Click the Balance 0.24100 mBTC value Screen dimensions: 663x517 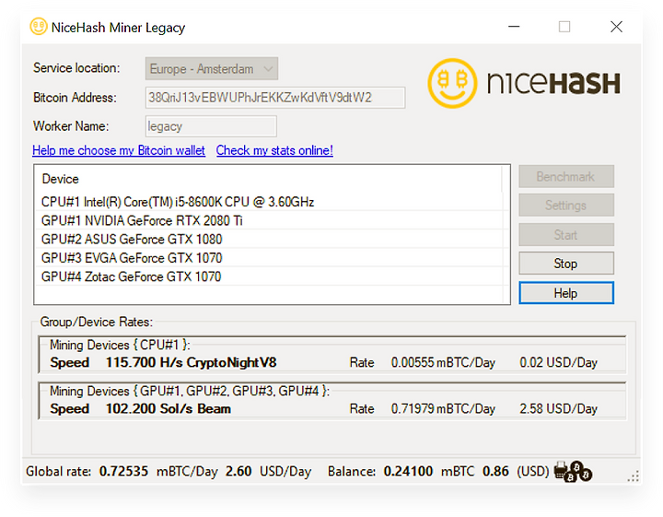(x=408, y=471)
